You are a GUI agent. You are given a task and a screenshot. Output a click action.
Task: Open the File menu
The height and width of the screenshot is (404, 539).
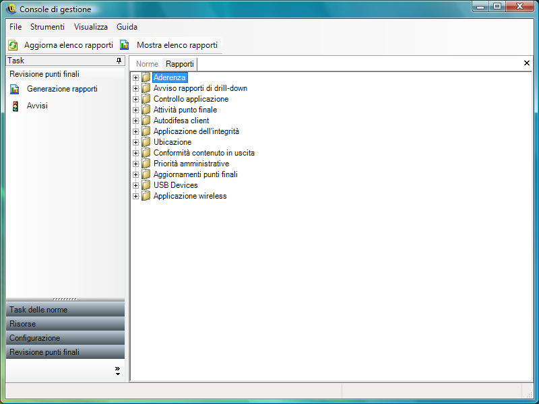pos(15,27)
